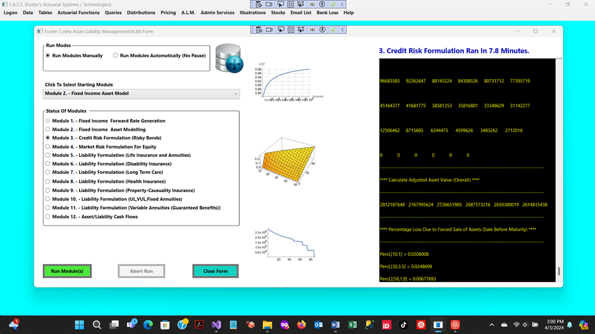Click the video camera icon in the top main toolbar

(269, 4)
